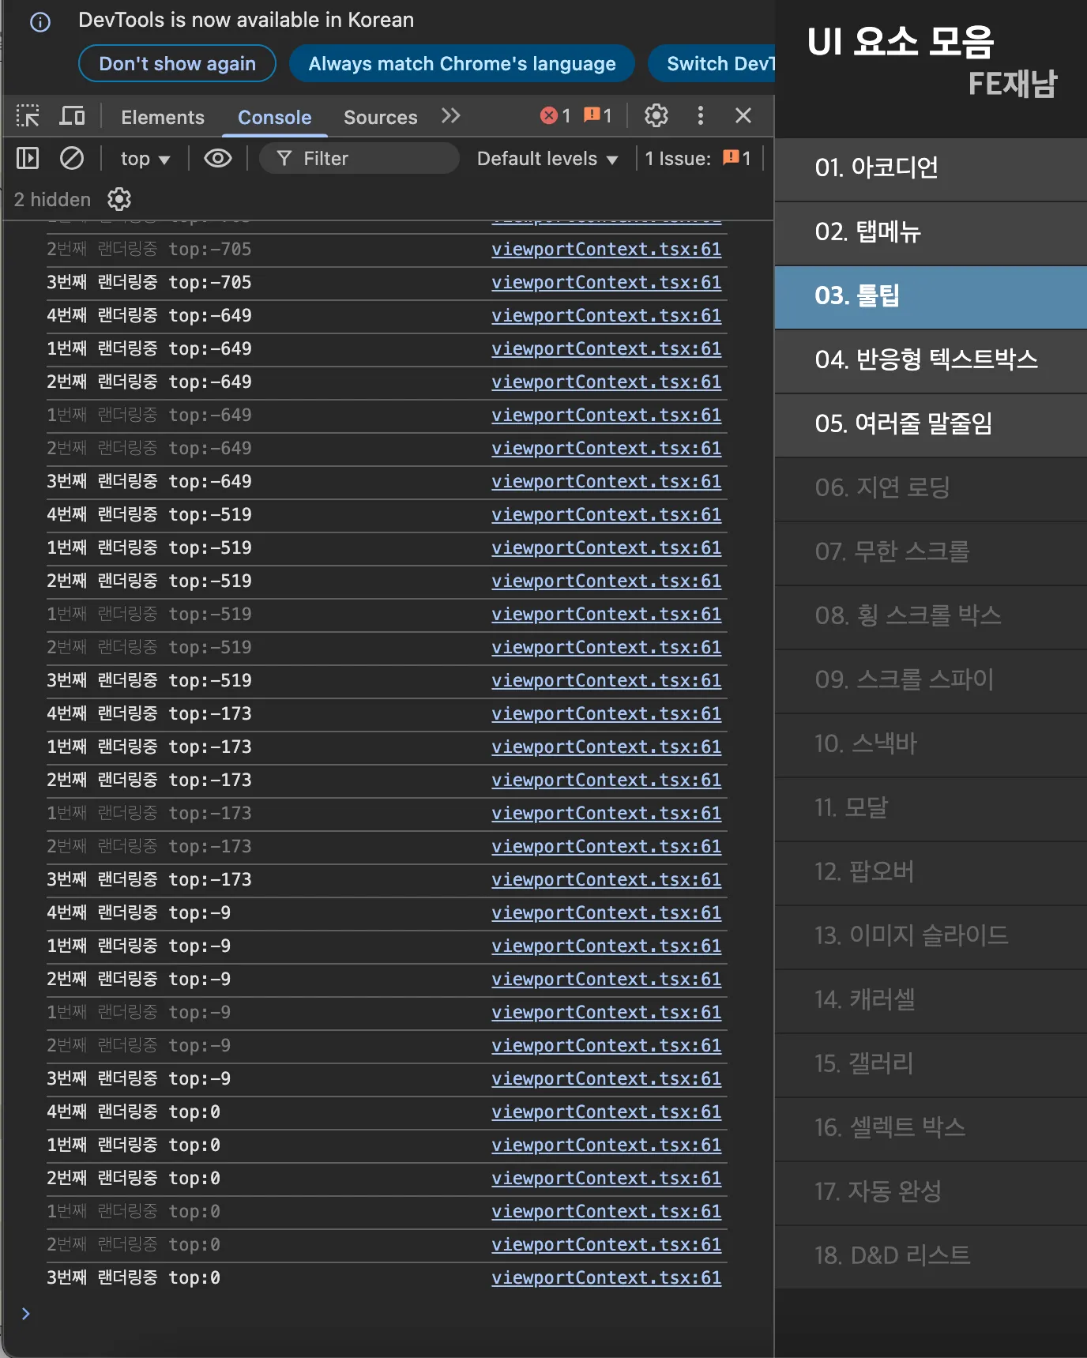
Task: Open the Default levels dropdown
Action: pos(547,159)
